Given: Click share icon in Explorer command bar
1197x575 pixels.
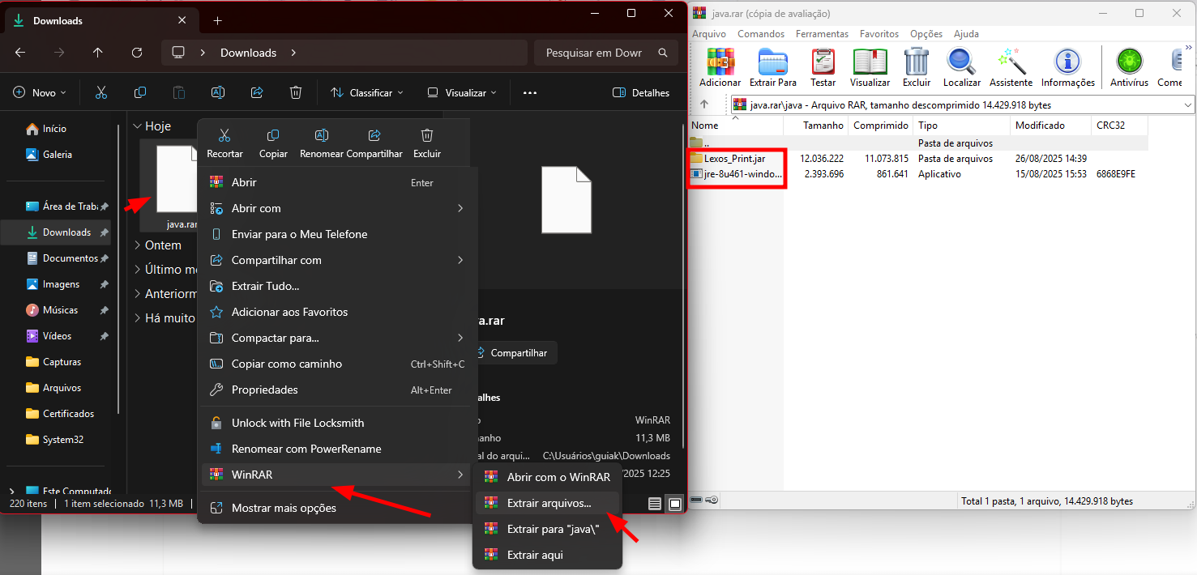Looking at the screenshot, I should 257,92.
